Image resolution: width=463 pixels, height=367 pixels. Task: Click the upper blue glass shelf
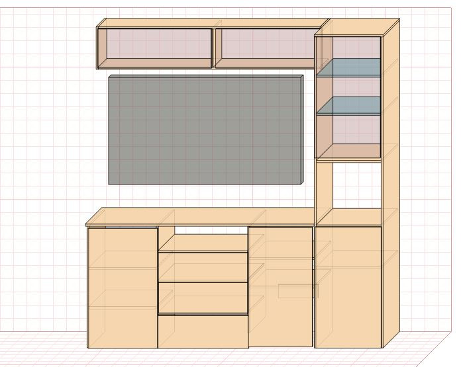click(x=348, y=67)
